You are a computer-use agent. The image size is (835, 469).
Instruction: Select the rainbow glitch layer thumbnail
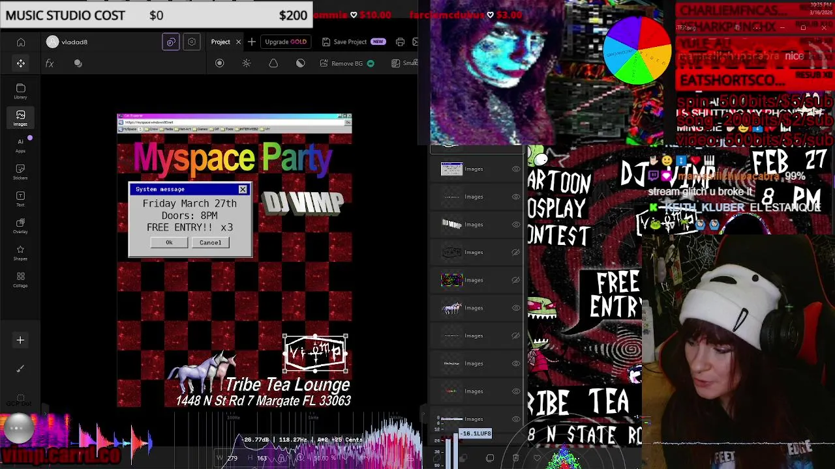[451, 280]
